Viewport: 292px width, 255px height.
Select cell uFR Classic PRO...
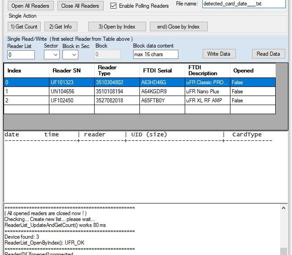click(x=207, y=82)
